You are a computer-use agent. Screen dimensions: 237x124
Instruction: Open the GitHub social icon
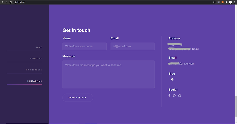click(174, 96)
